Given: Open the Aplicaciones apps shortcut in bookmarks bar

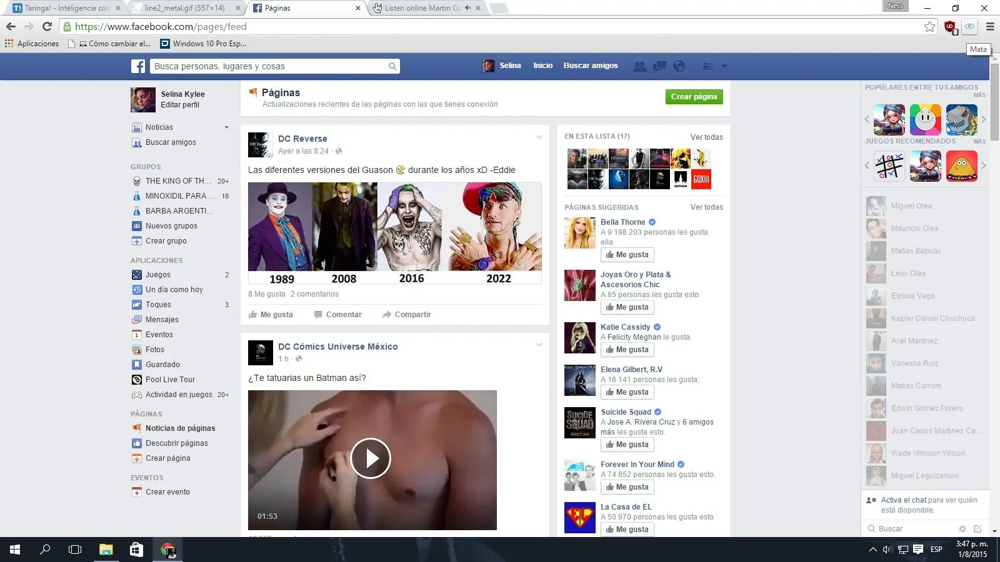Looking at the screenshot, I should coord(32,44).
